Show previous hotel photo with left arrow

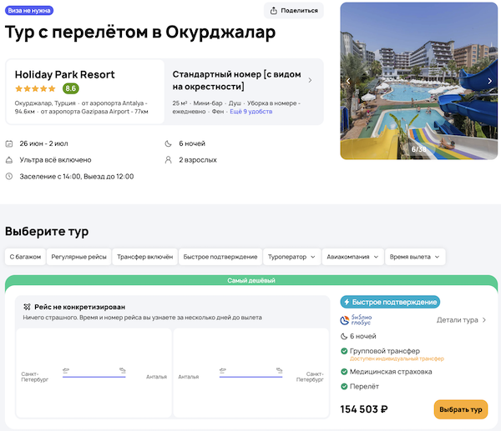tap(348, 81)
